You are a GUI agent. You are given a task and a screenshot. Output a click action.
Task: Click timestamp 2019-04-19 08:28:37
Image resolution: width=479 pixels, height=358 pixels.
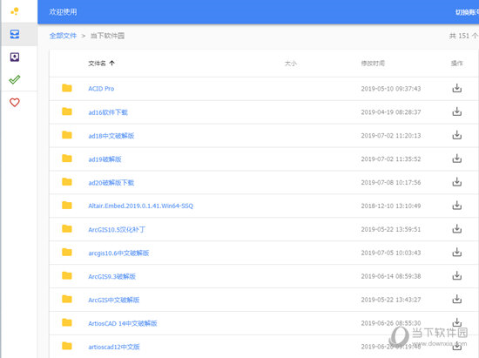391,112
